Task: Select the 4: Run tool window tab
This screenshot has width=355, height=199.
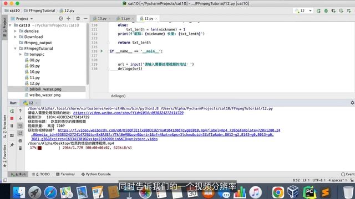Action: click(x=18, y=174)
